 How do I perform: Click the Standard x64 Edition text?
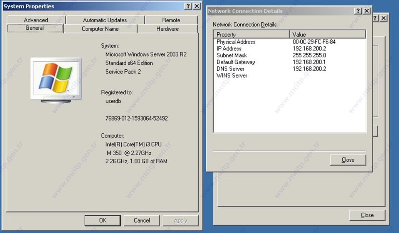[129, 63]
